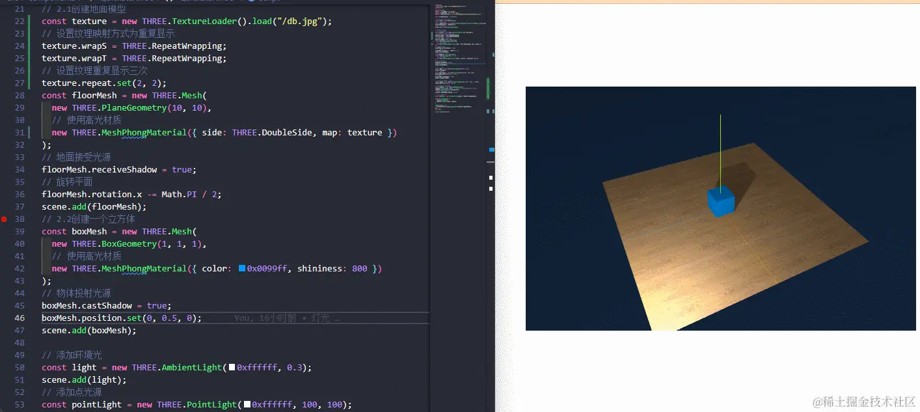Click the red breakpoint dot at line 38
This screenshot has height=412, width=920.
pyautogui.click(x=4, y=219)
